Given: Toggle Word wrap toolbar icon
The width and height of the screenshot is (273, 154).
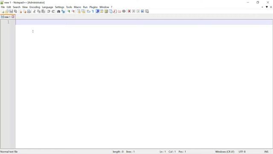Looking at the screenshot, I should pos(89,12).
